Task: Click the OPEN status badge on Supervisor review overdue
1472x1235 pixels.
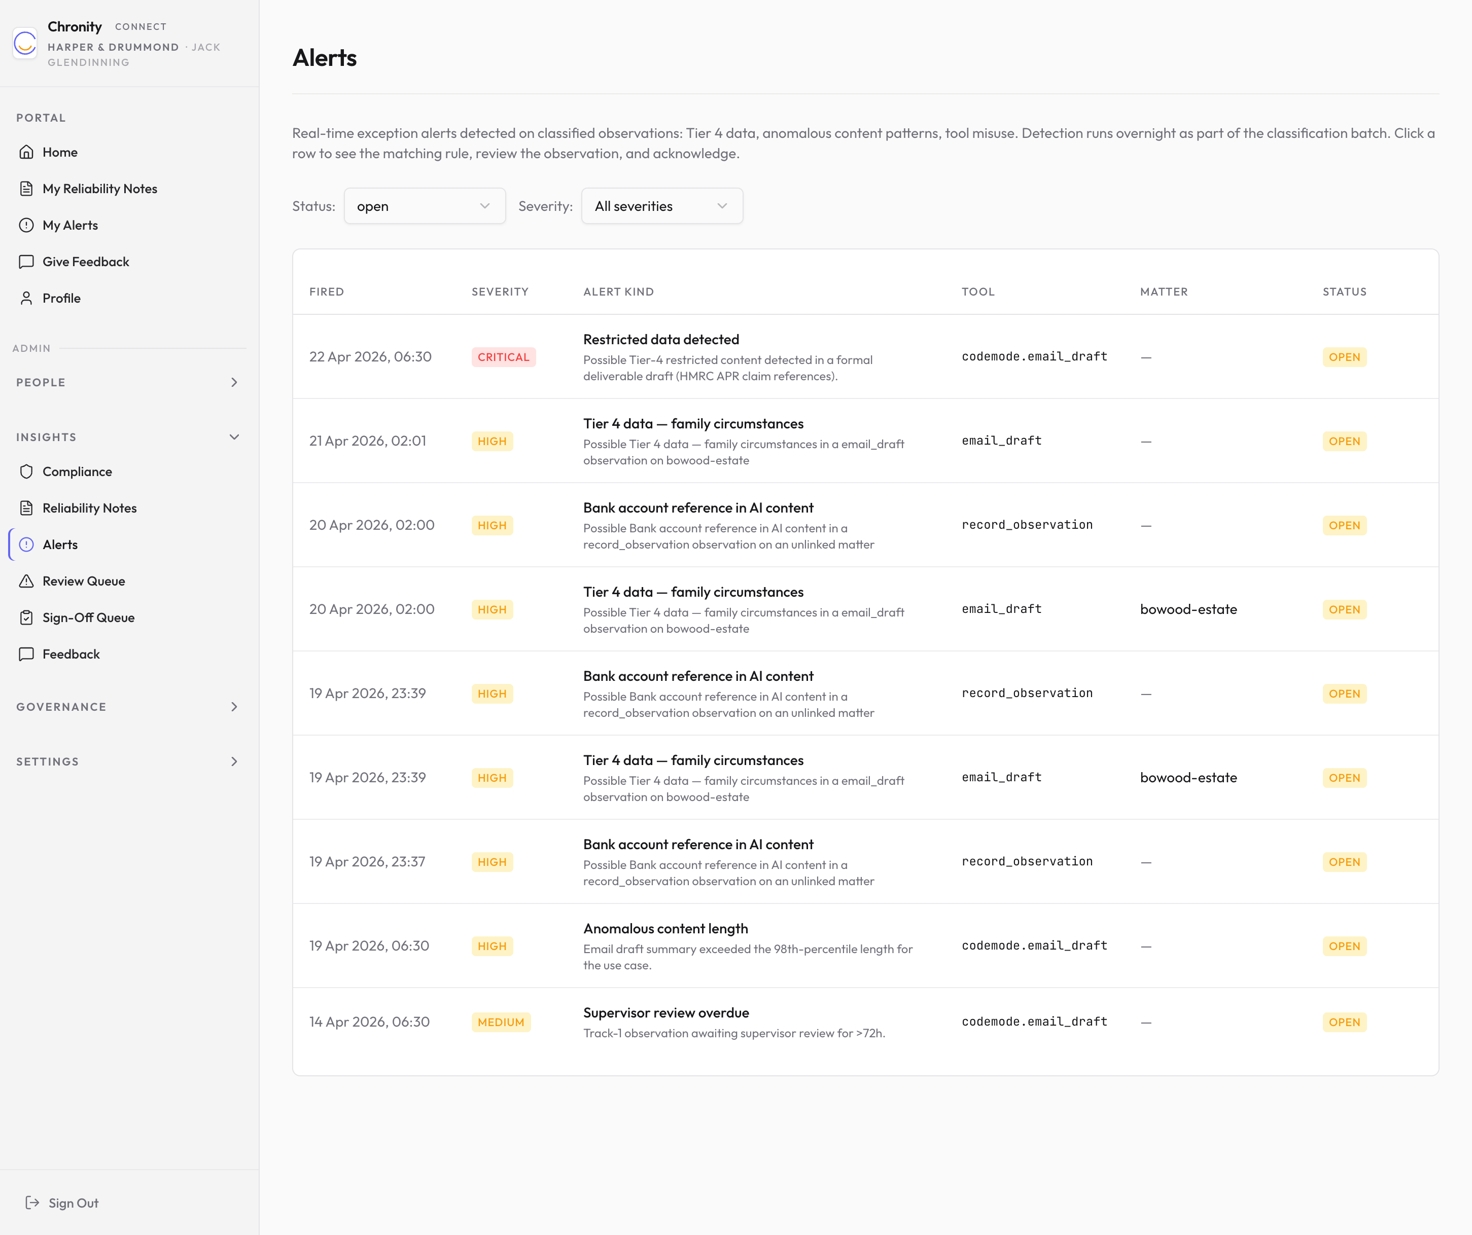Action: tap(1344, 1022)
